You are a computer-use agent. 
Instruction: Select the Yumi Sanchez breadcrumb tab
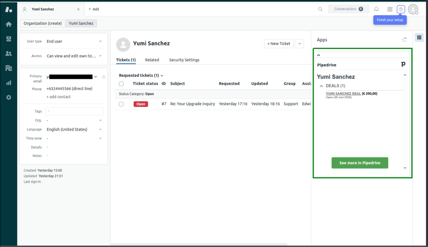coord(81,23)
